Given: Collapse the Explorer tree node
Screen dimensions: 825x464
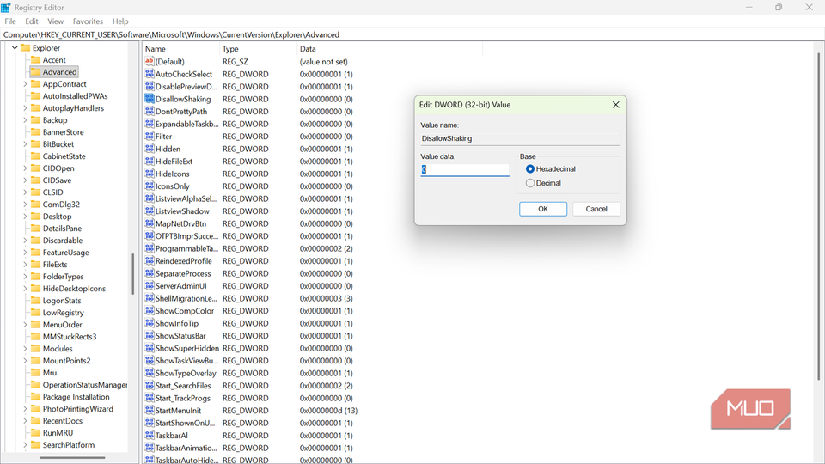Looking at the screenshot, I should pos(15,48).
